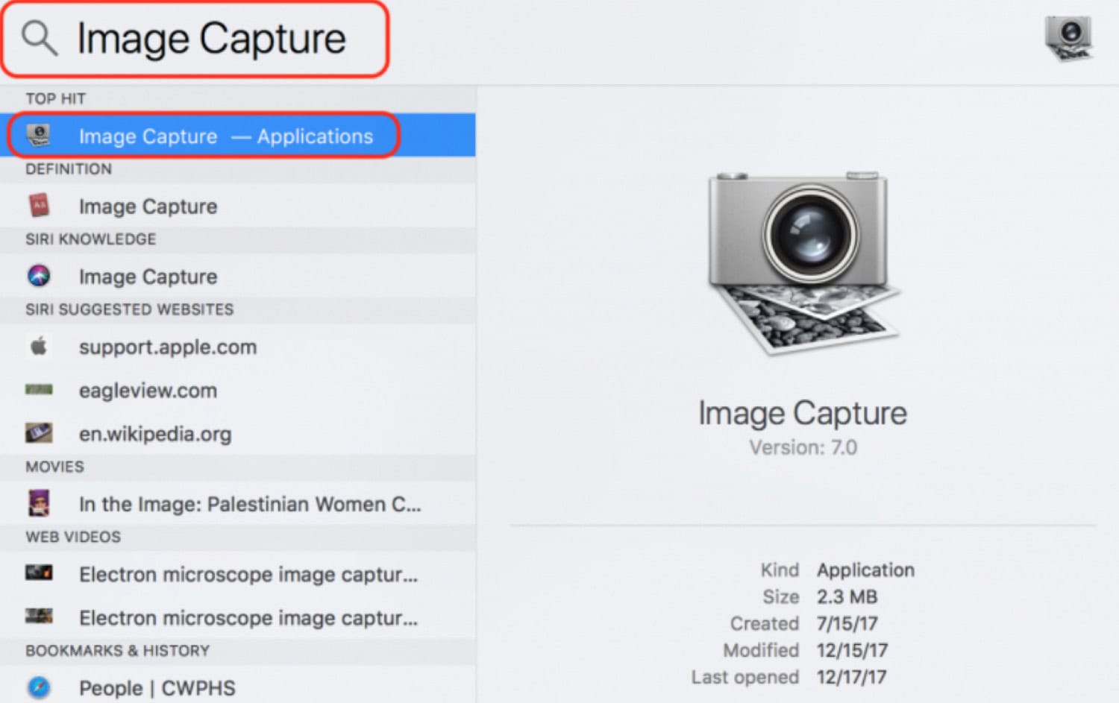Click the Siri icon in the Siri Knowledge row

39,276
